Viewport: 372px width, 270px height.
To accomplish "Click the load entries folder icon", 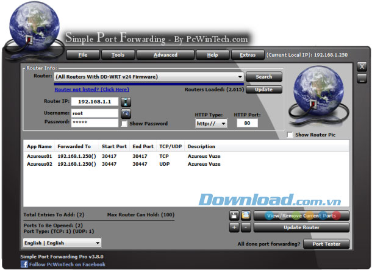I will pyautogui.click(x=245, y=215).
